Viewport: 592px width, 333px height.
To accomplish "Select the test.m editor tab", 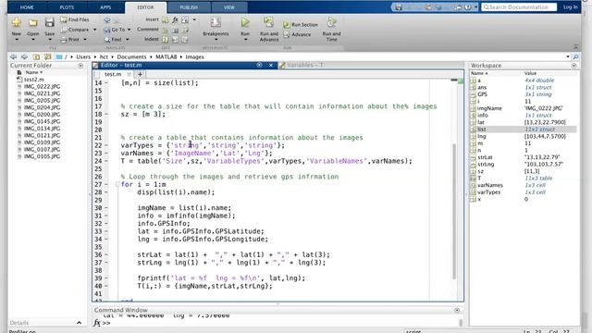I will [x=113, y=74].
